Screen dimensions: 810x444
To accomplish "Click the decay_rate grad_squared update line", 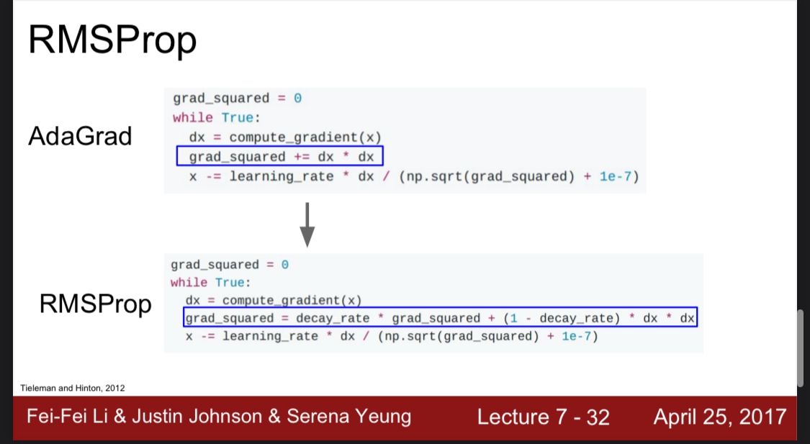I will click(440, 317).
